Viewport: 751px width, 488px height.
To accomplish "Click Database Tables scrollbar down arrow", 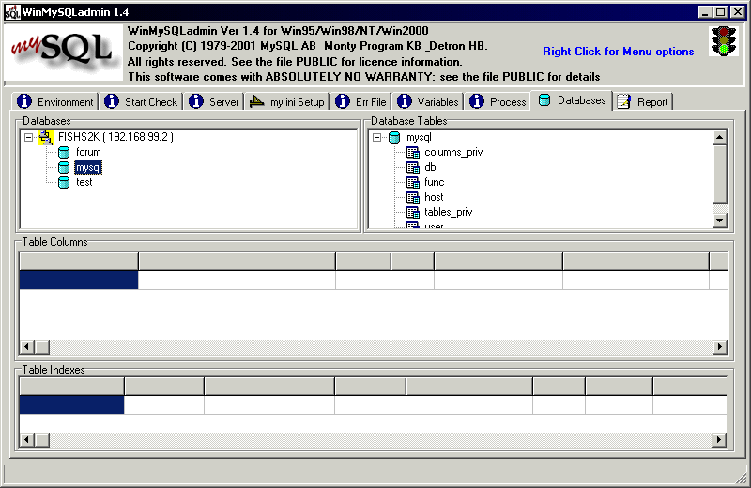I will click(x=719, y=220).
